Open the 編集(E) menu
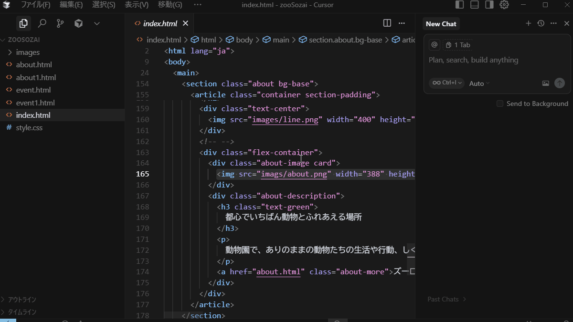Image resolution: width=573 pixels, height=322 pixels. click(71, 5)
